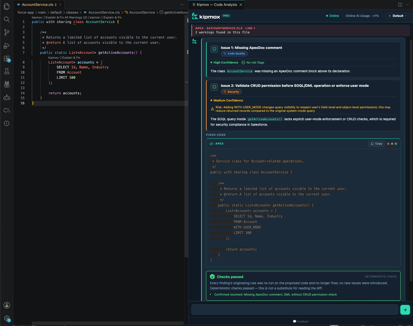Viewport: 413px width, 326px height.
Task: Select the Kipmox — Code Analysis tab
Action: (x=217, y=5)
